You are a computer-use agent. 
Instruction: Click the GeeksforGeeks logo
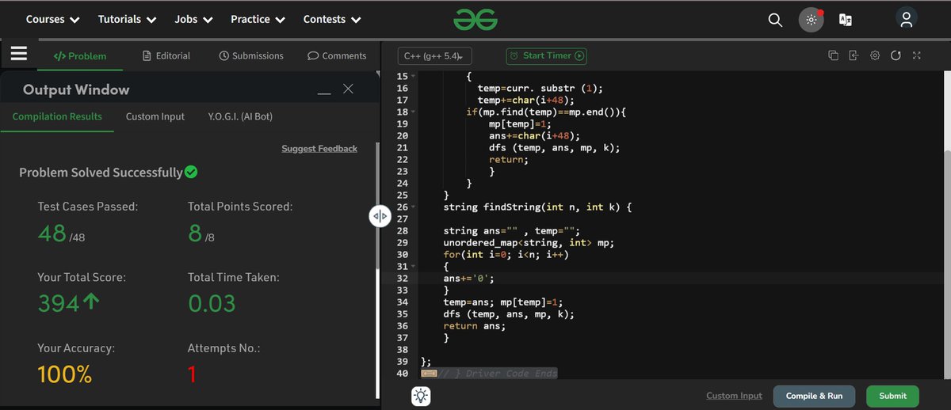475,19
